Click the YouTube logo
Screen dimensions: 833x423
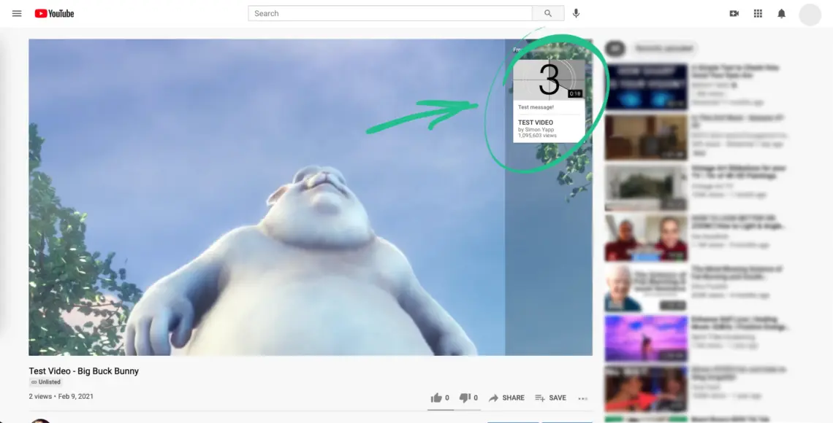(54, 14)
